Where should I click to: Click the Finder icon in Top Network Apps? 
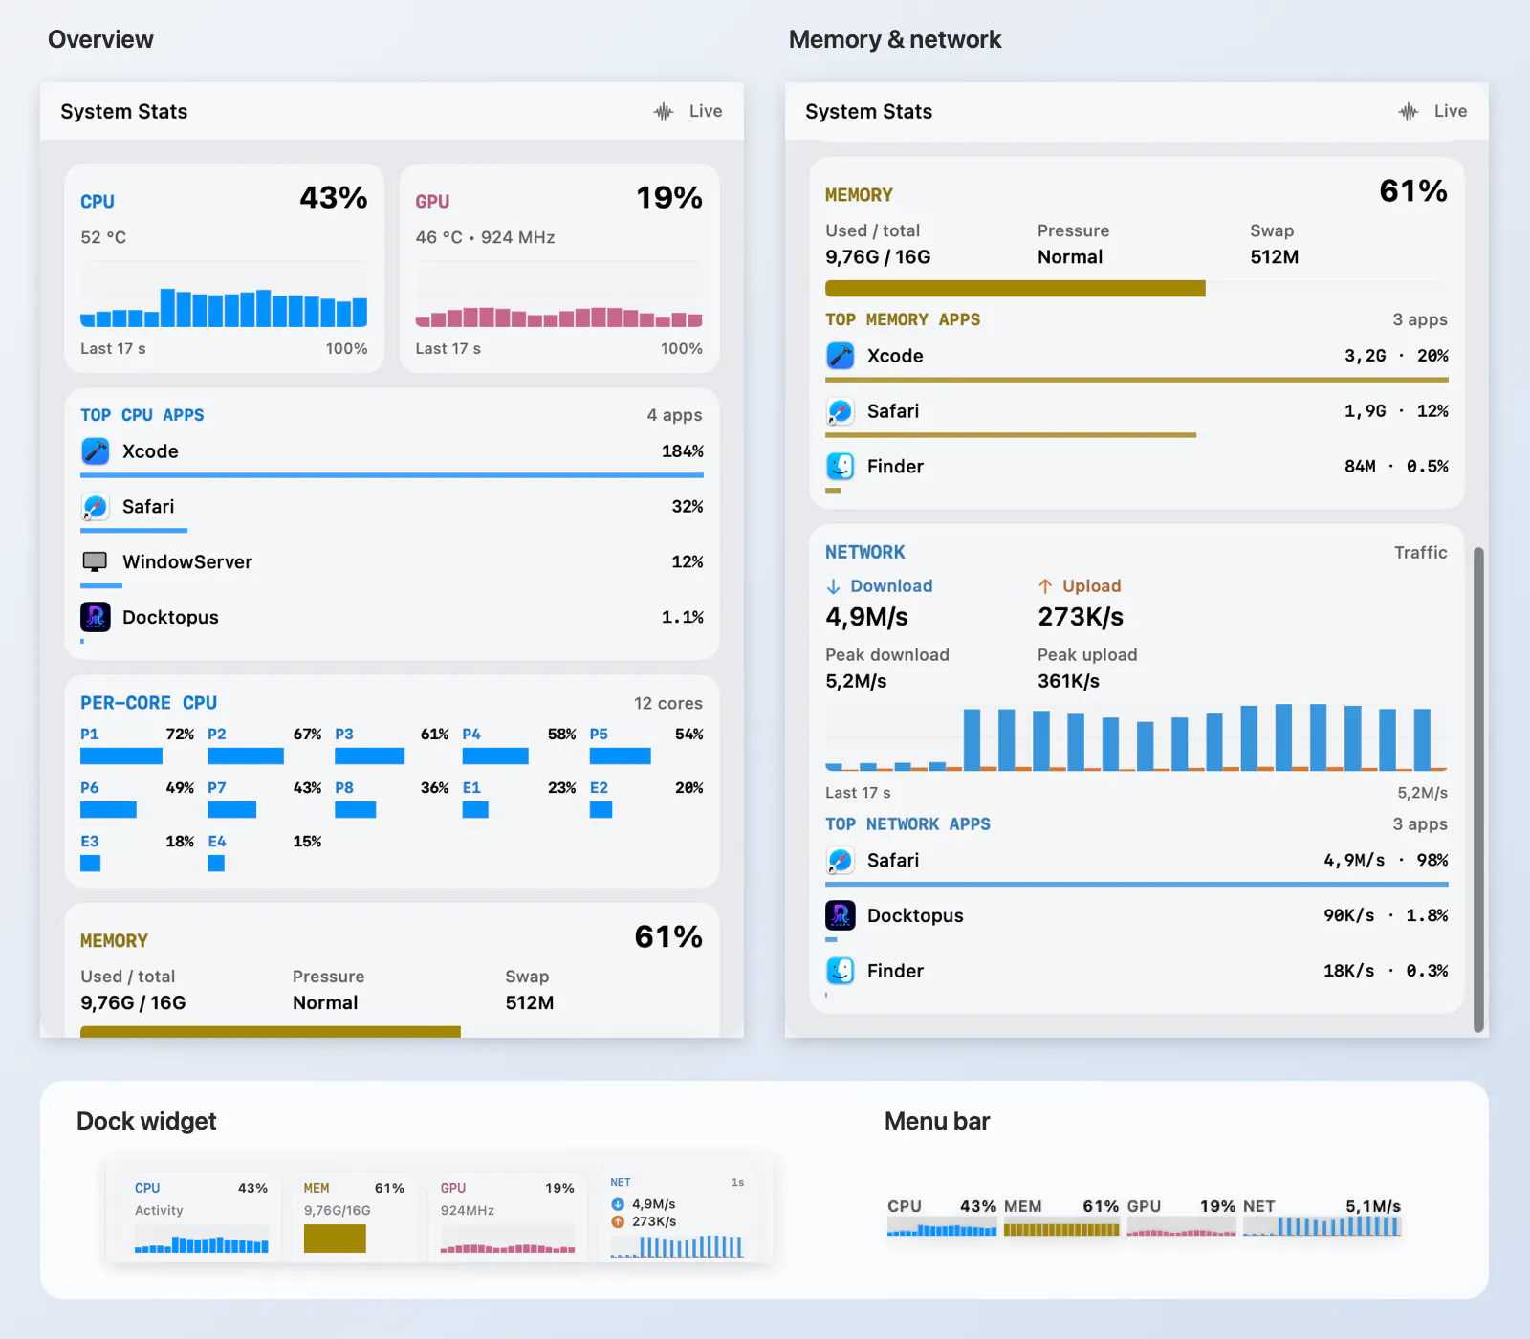pos(841,971)
